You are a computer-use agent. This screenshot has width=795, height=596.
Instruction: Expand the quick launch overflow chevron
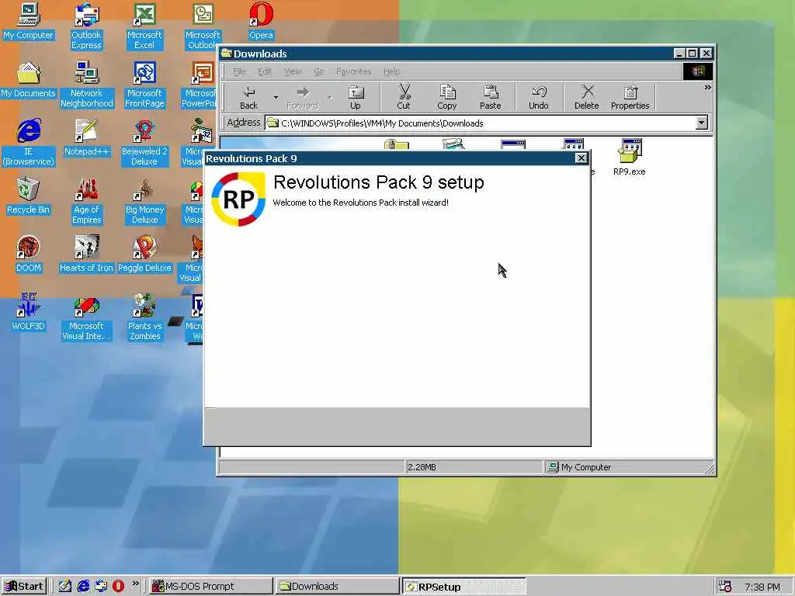click(135, 584)
